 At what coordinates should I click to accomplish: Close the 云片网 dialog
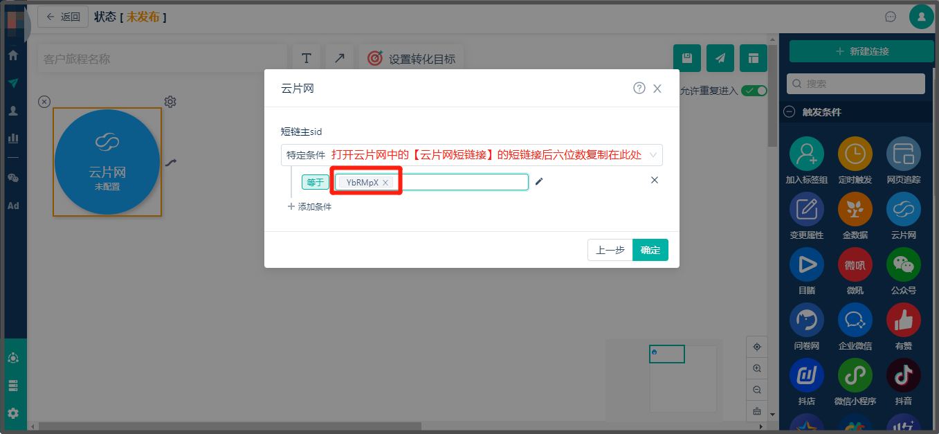[657, 89]
